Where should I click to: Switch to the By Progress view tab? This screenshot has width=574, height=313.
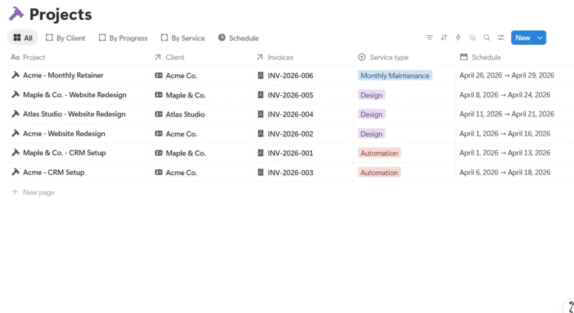123,38
